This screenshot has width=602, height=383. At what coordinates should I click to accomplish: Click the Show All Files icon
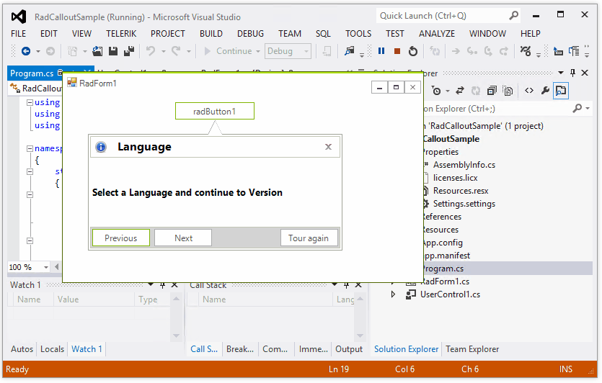[508, 91]
